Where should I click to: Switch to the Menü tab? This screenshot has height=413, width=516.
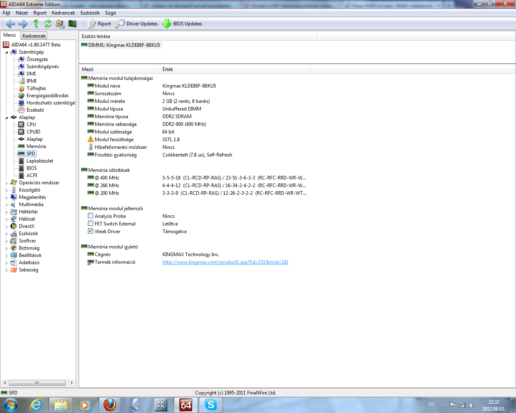tap(10, 35)
